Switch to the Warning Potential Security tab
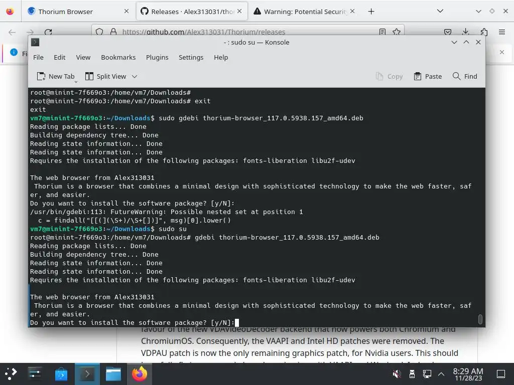 tap(304, 12)
